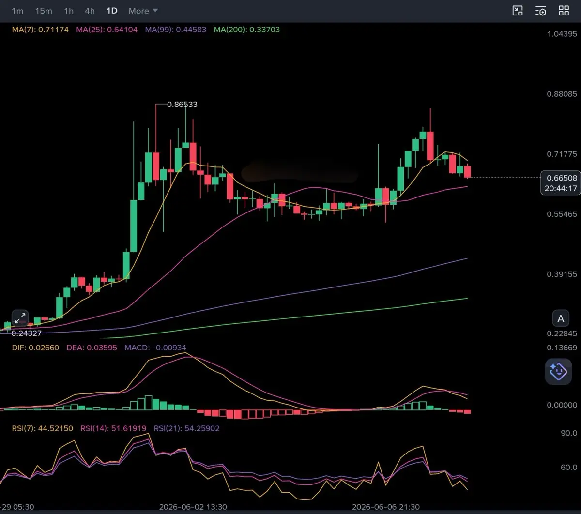Click the 2026-06-06 21:30 date label
Viewport: 581px width, 514px height.
coord(386,507)
